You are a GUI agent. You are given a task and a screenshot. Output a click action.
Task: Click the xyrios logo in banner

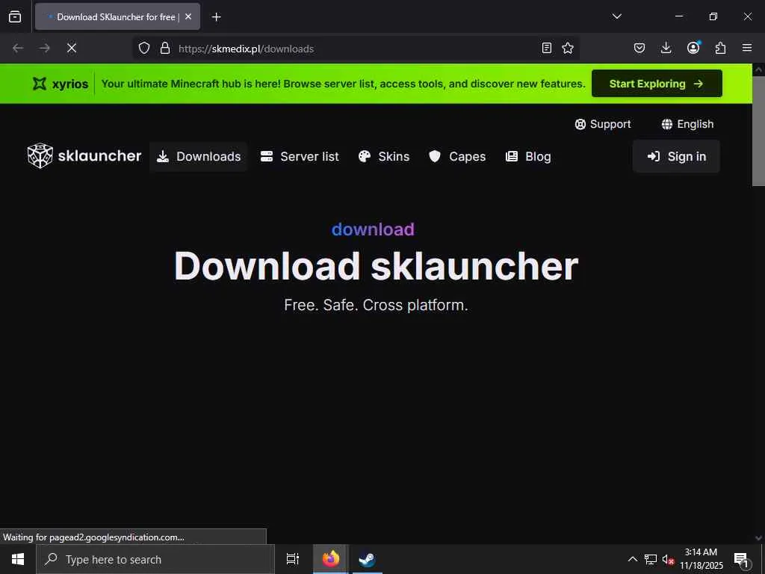point(60,84)
